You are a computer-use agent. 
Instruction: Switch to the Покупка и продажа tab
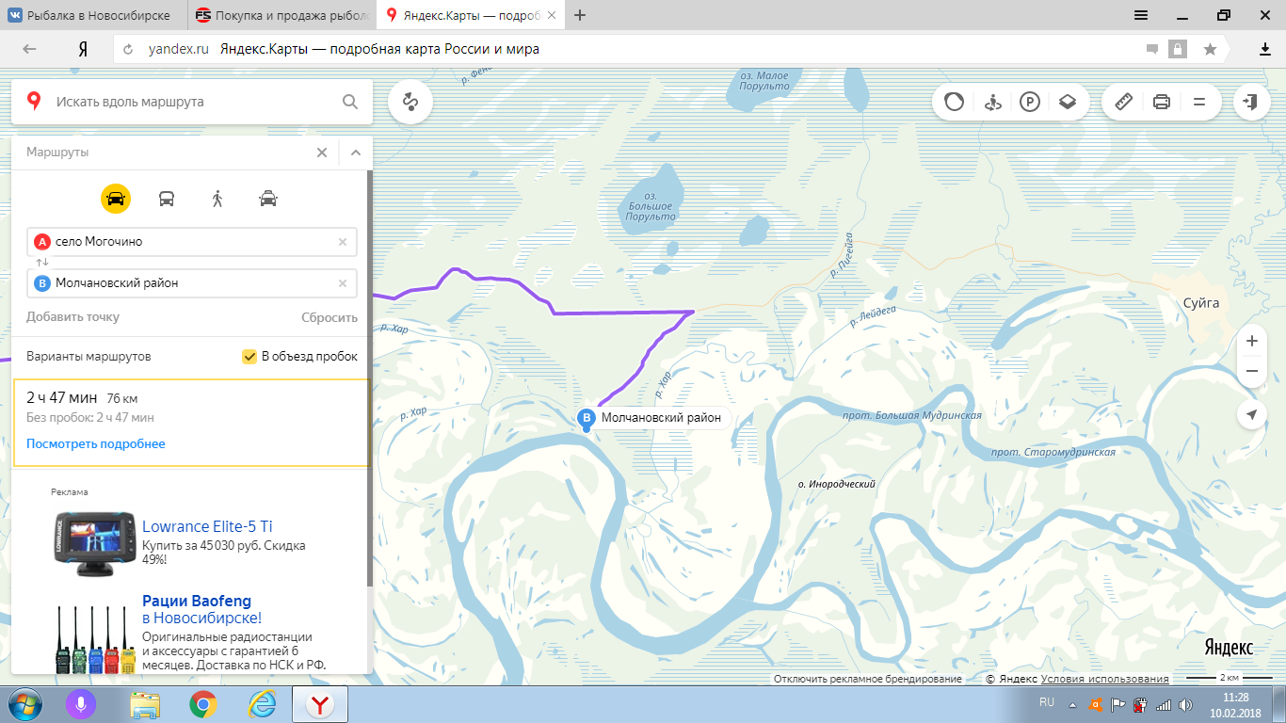281,16
